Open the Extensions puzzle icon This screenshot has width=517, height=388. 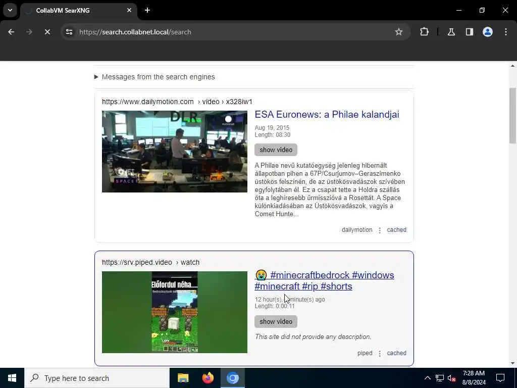[x=424, y=32]
